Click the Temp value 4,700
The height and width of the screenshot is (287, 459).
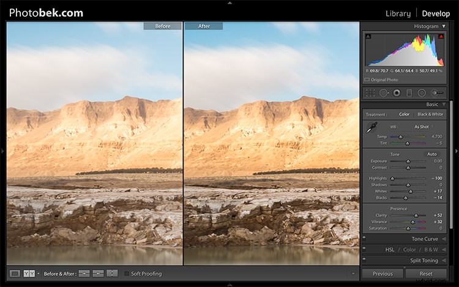coord(437,136)
